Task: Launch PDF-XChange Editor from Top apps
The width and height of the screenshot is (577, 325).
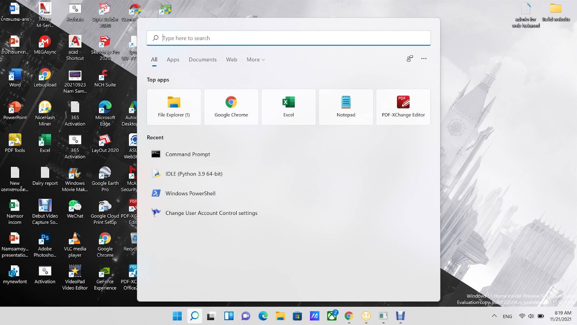Action: tap(403, 107)
